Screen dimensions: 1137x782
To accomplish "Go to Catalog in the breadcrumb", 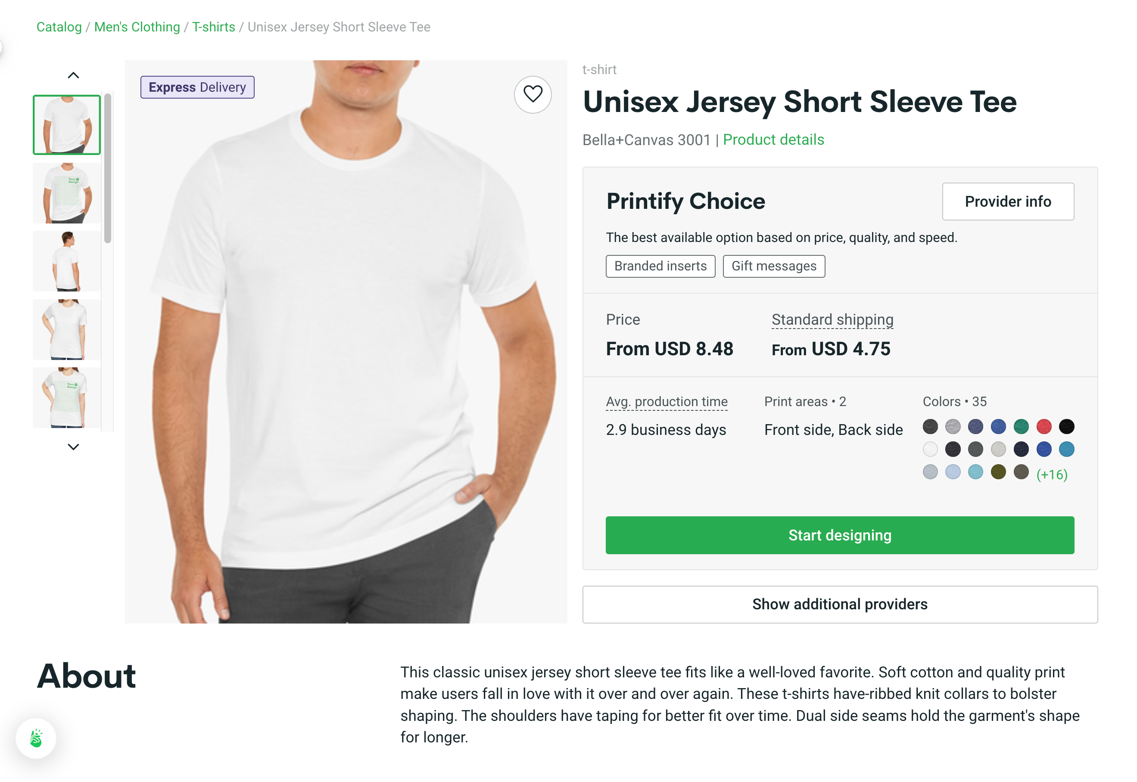I will [59, 27].
